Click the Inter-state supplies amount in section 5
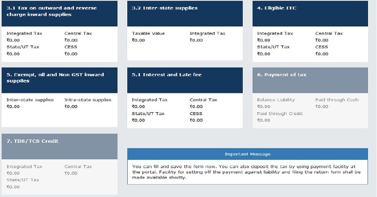 13,107
